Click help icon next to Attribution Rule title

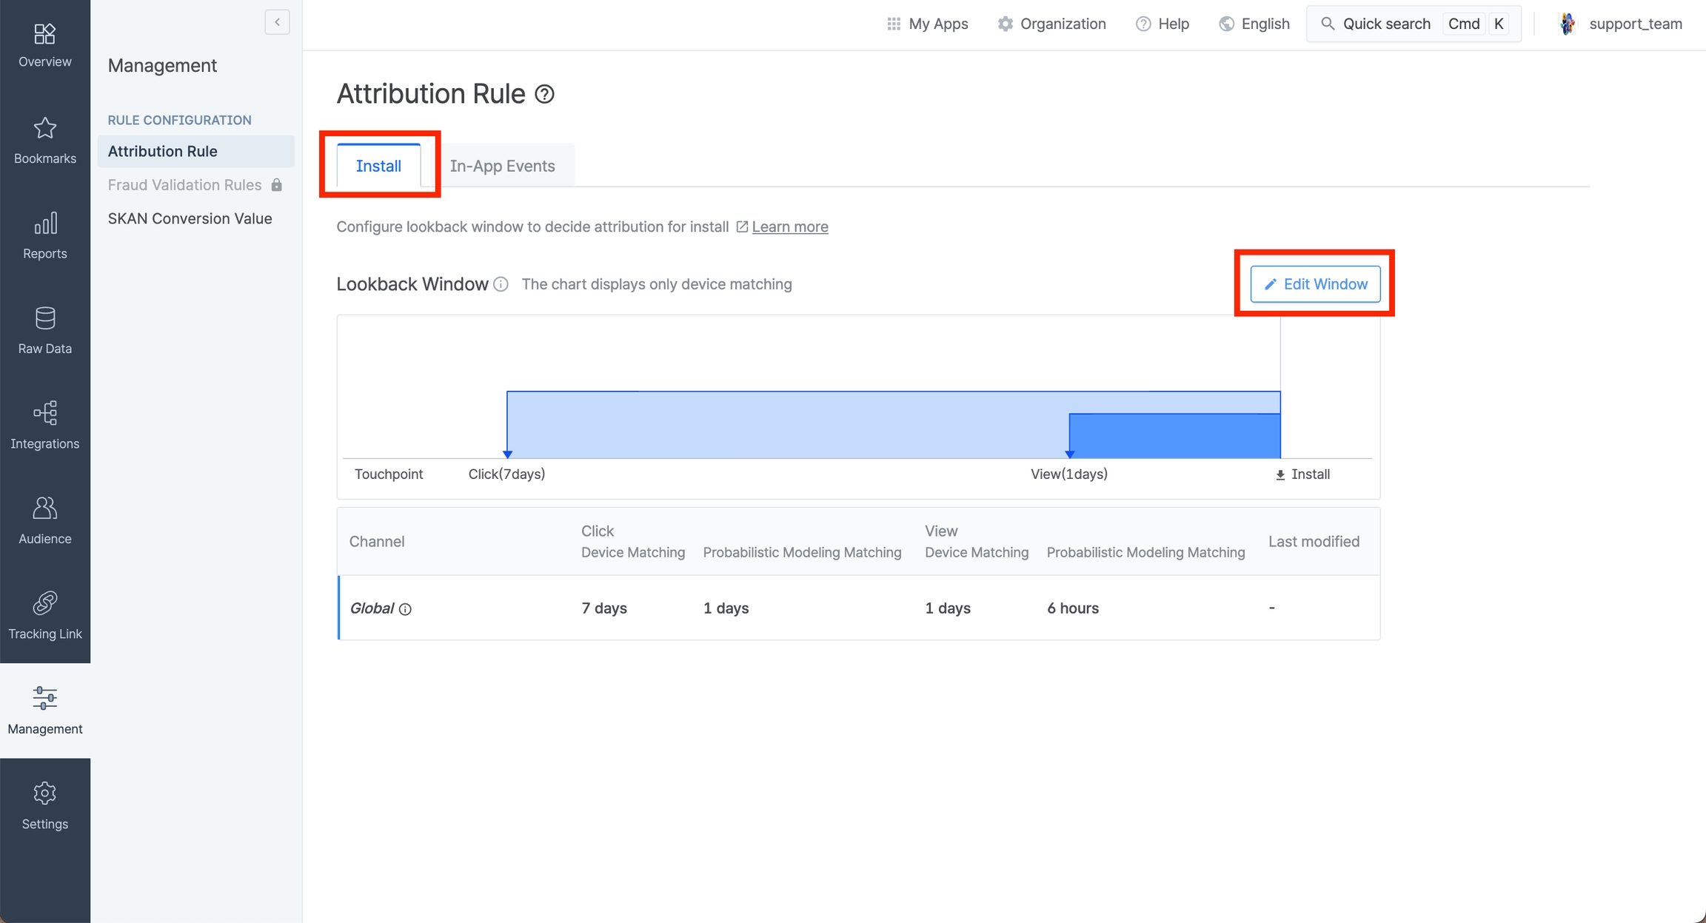coord(544,95)
